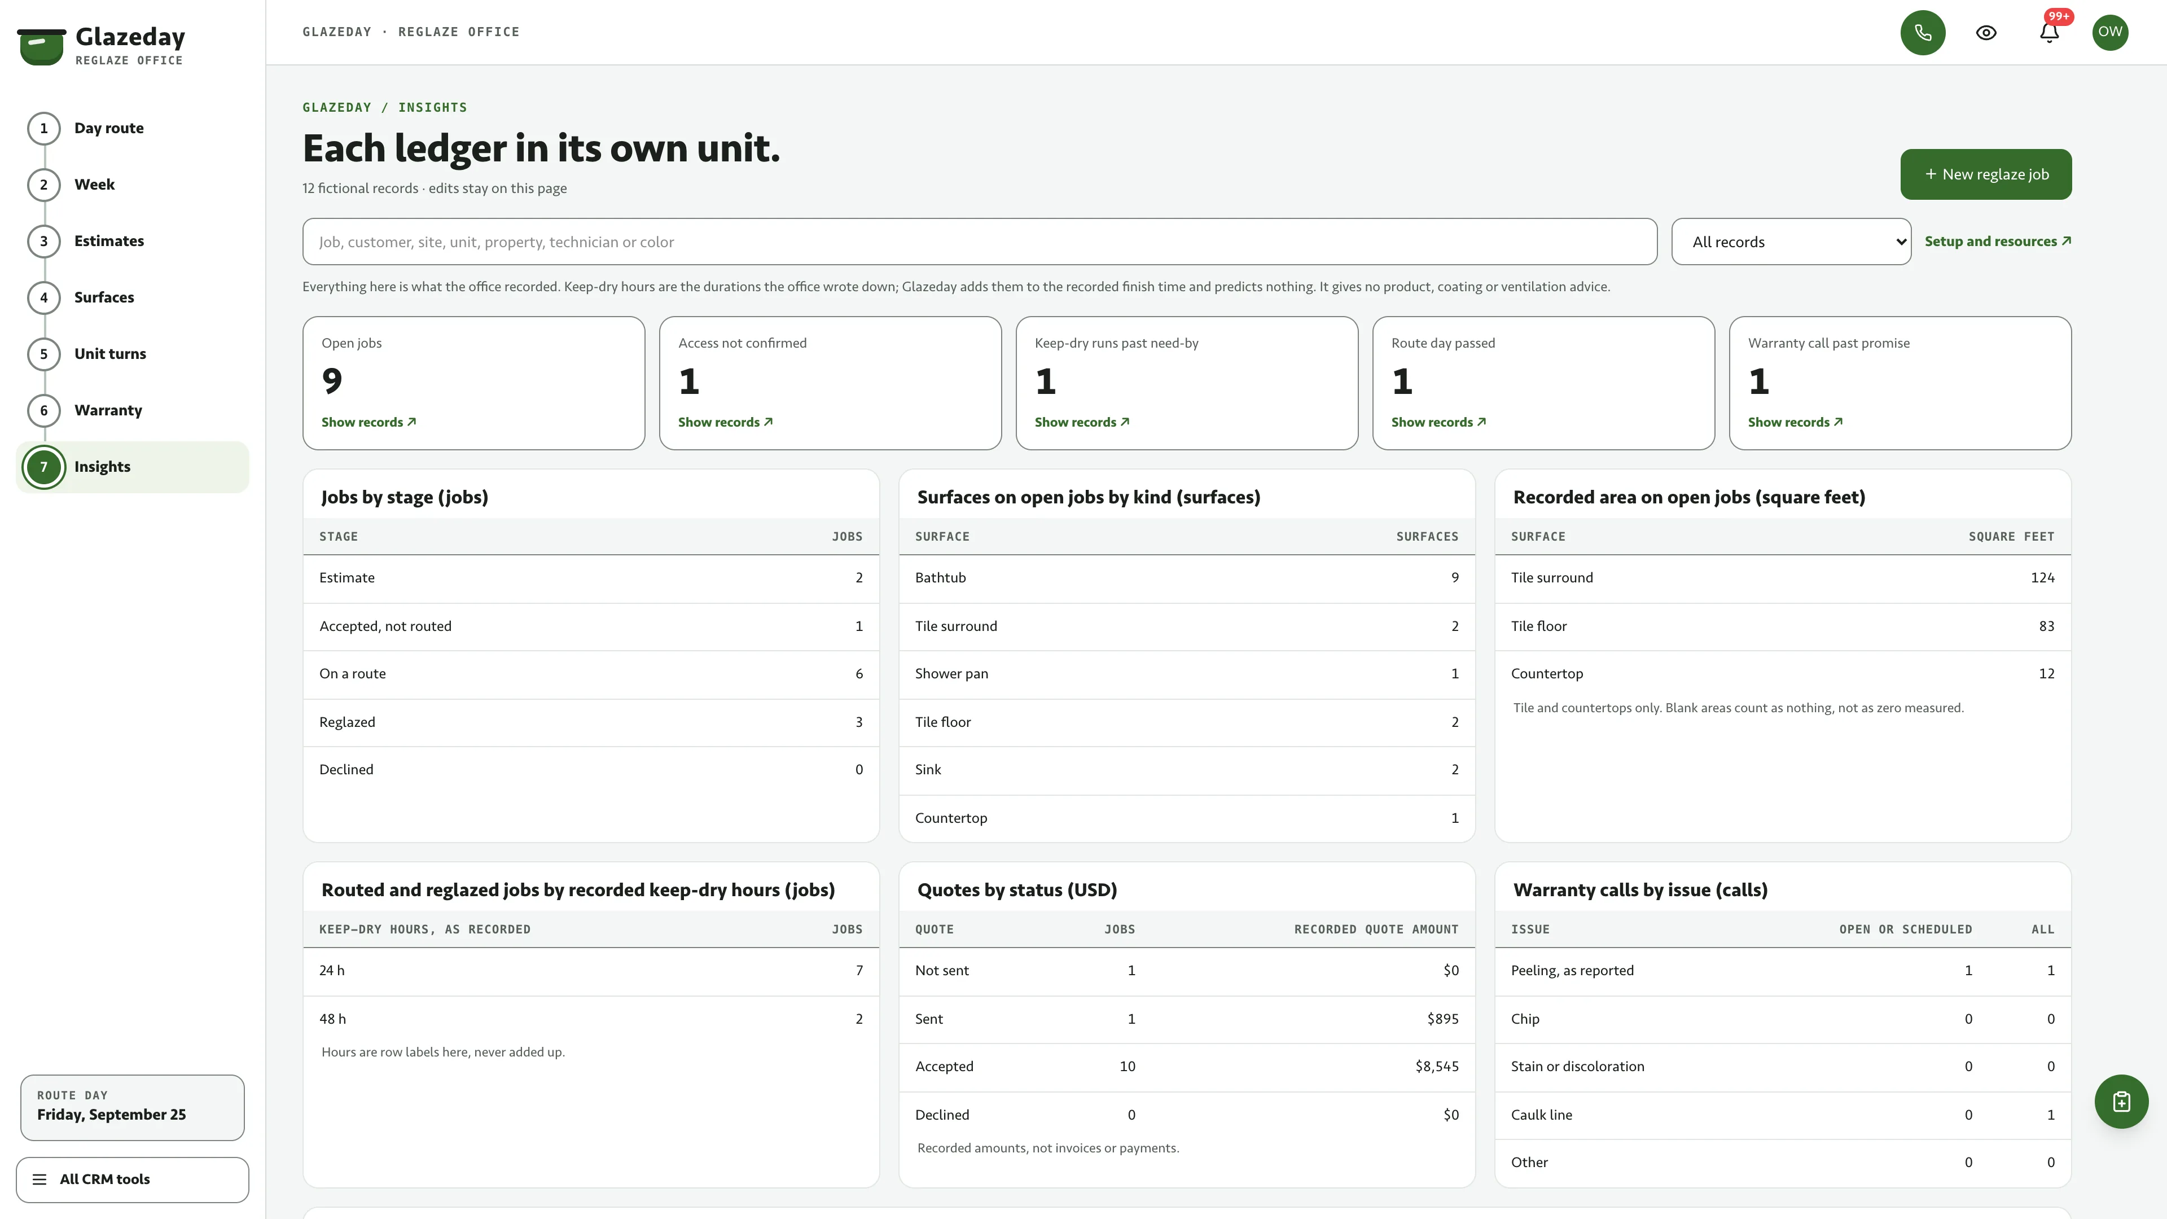Show records for Open jobs
This screenshot has height=1219, width=2167.
tap(369, 422)
